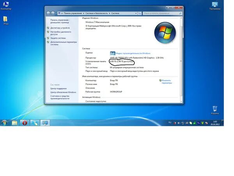Open the Компьютер desktop icon
Viewport: 234px width, 176px height.
pos(6,6)
